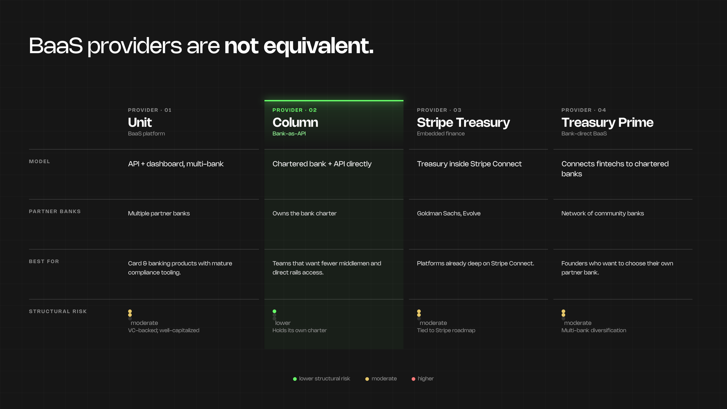This screenshot has width=727, height=409.
Task: Click green lower structural risk legend dot
Action: (x=295, y=379)
